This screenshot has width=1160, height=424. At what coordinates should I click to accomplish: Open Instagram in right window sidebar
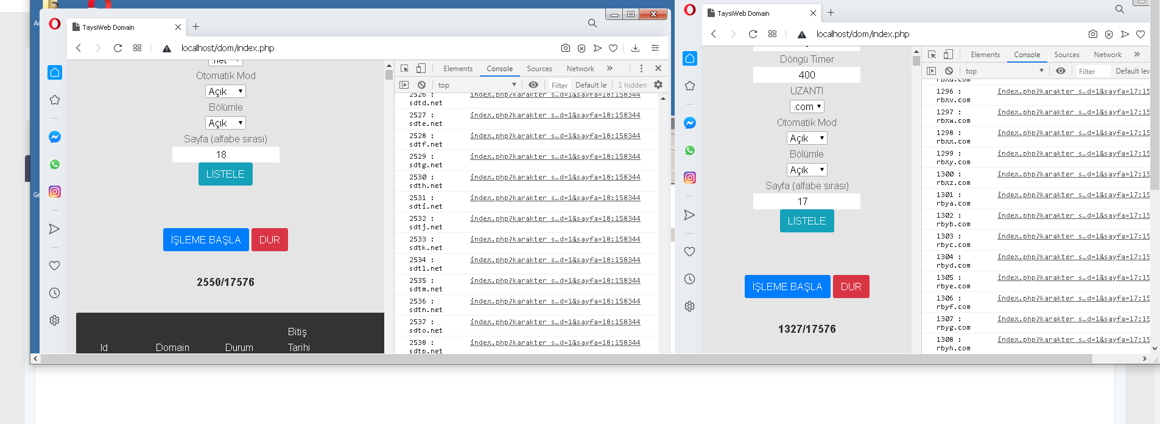pyautogui.click(x=690, y=178)
